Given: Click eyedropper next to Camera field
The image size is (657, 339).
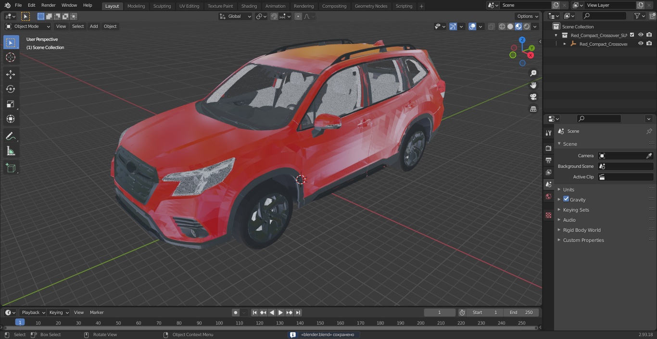Looking at the screenshot, I should pos(649,156).
